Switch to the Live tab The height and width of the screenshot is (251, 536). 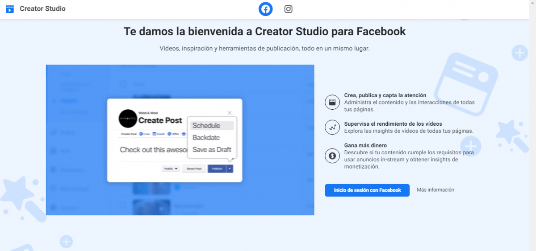145,134
